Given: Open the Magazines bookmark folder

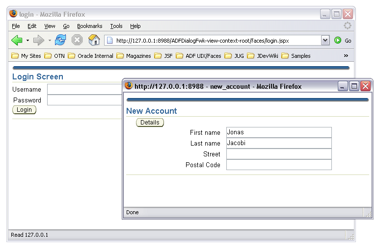Looking at the screenshot, I should 134,56.
